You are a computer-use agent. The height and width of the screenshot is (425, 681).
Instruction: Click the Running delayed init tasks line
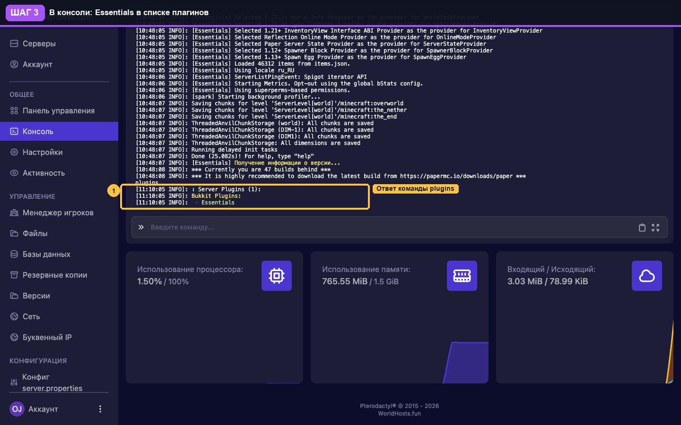(207, 150)
